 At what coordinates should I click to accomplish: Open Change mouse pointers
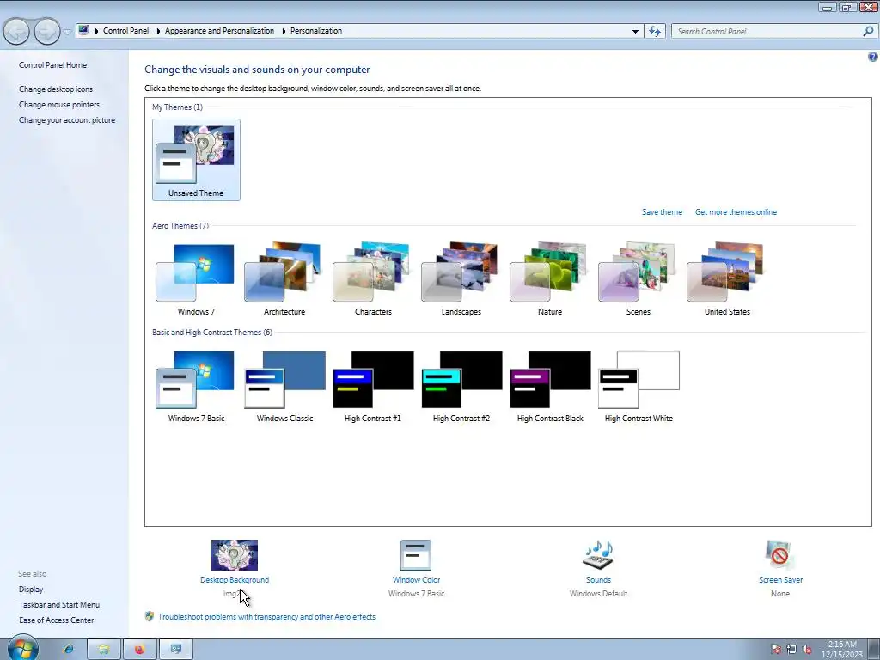pyautogui.click(x=59, y=105)
